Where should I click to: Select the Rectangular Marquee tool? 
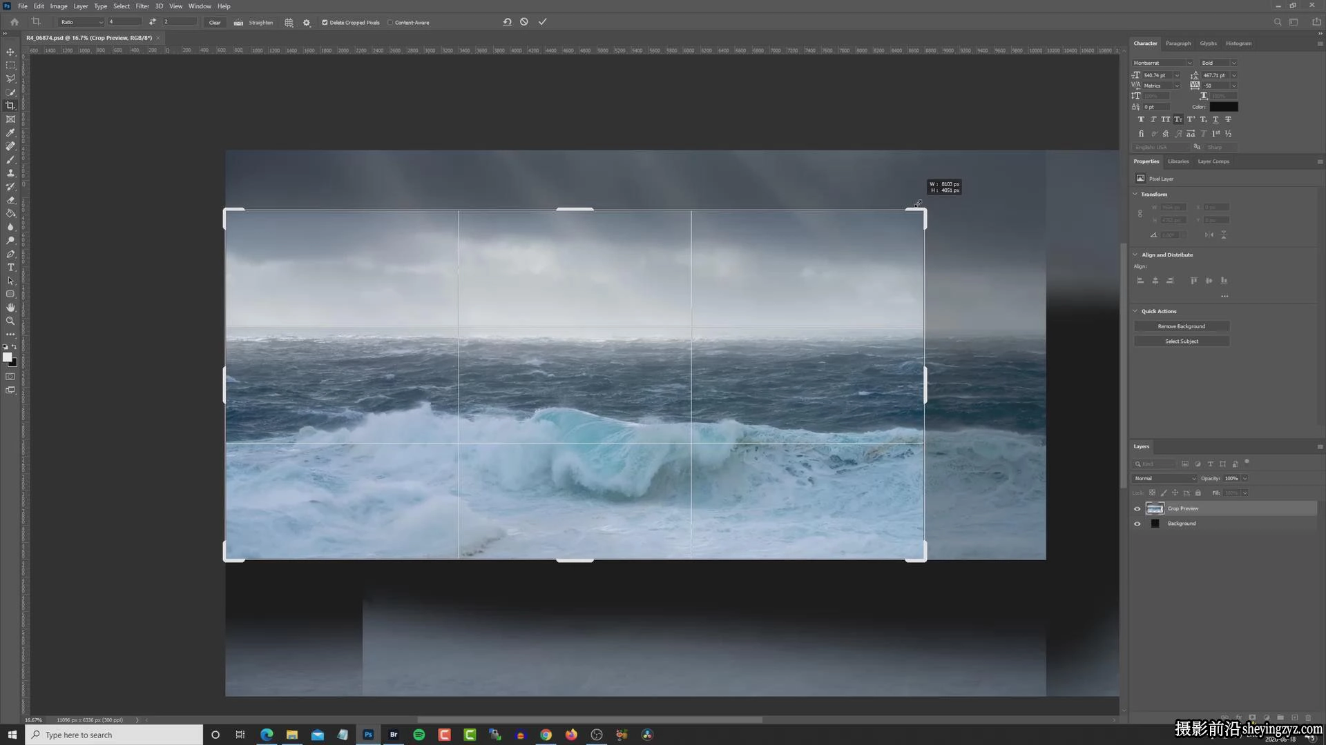coord(10,66)
